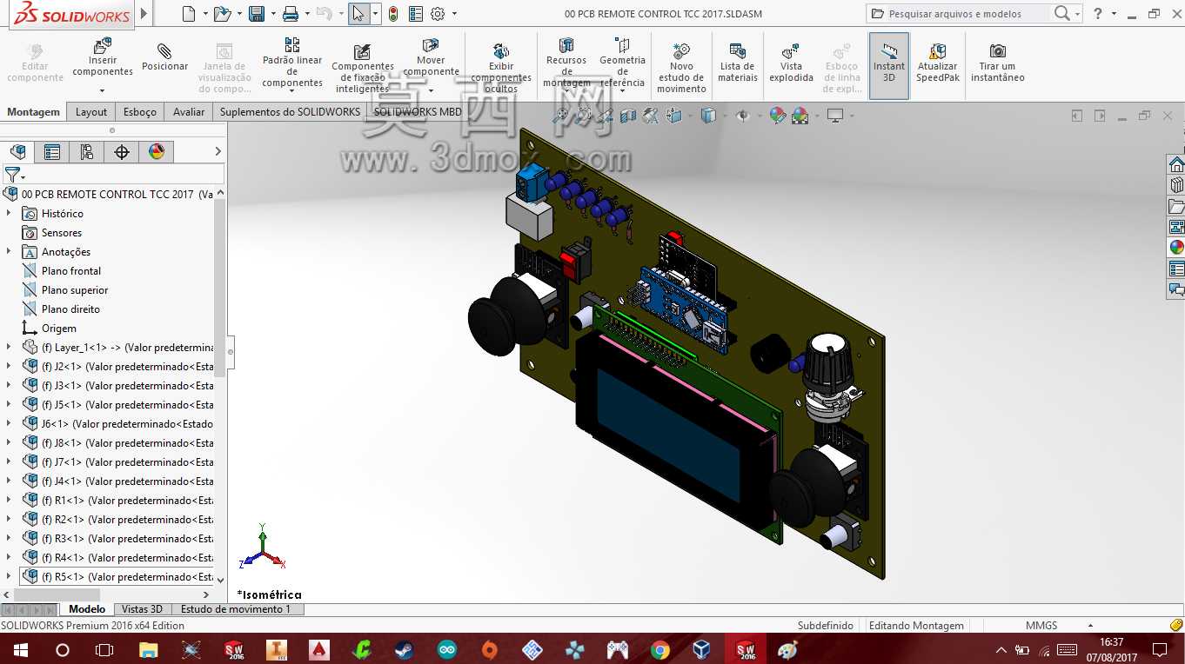The image size is (1185, 664).
Task: Open the Options gear dropdown arrow
Action: pos(454,14)
